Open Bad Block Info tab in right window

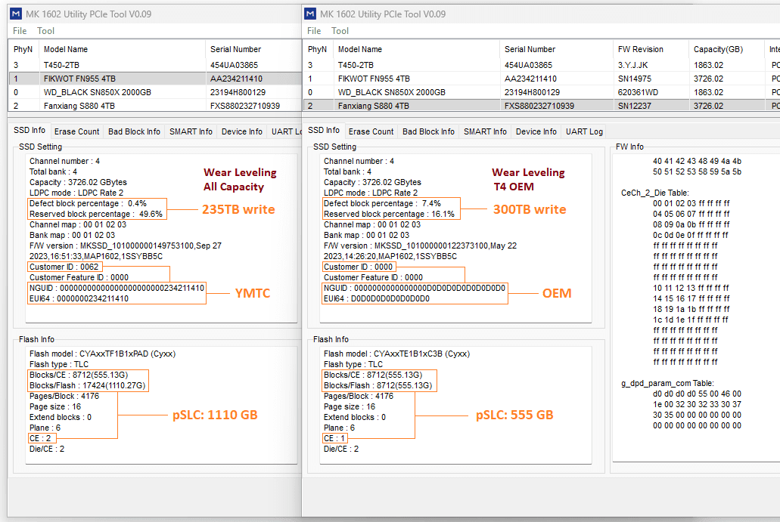(x=429, y=131)
